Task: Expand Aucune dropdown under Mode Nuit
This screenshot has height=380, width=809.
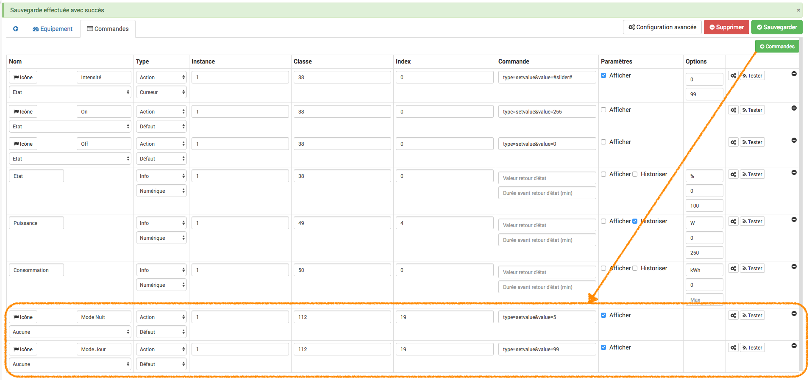Action: [x=70, y=332]
